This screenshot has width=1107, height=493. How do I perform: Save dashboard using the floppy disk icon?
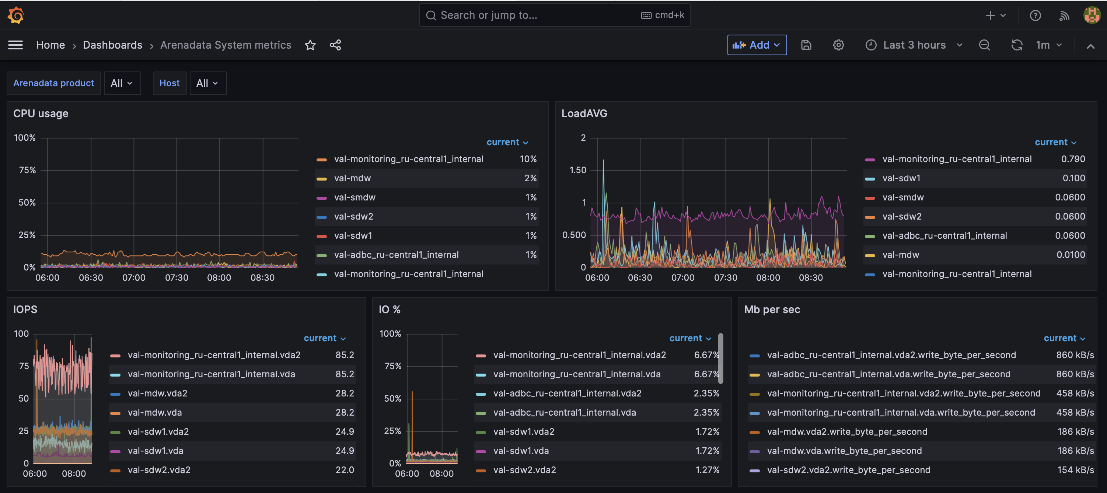pos(806,45)
